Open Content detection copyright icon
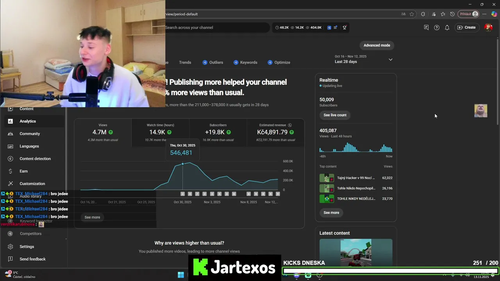The width and height of the screenshot is (500, 281). 11,159
